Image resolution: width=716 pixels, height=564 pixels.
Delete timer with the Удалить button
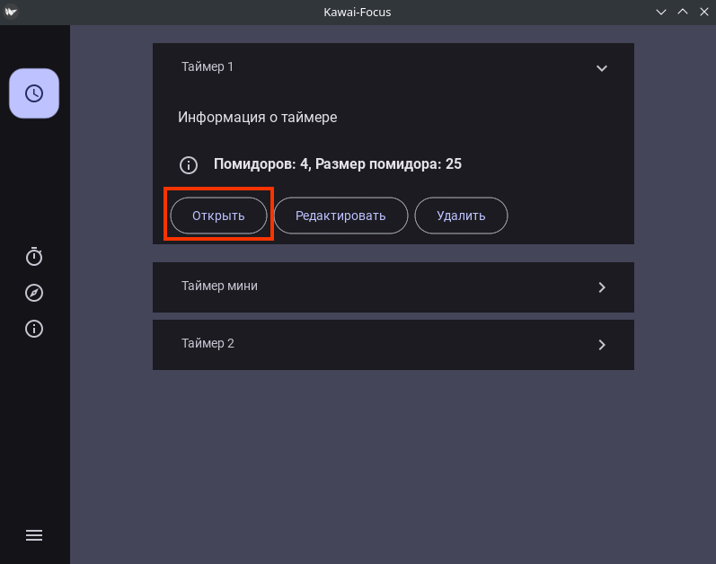coord(461,216)
